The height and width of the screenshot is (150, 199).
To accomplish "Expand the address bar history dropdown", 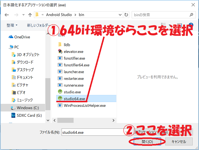I will [120, 15].
